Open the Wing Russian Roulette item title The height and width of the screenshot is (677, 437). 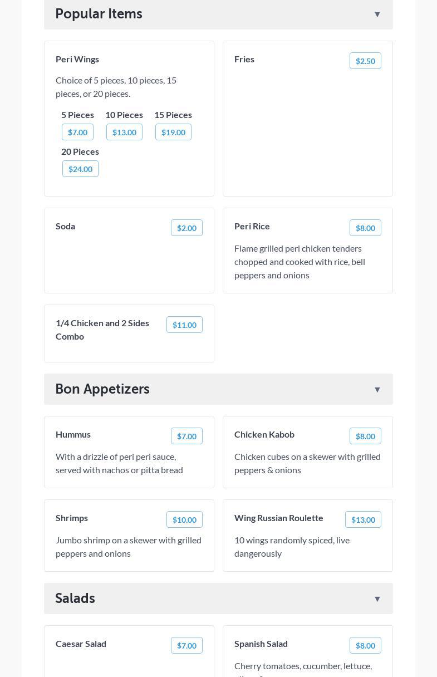tap(278, 518)
